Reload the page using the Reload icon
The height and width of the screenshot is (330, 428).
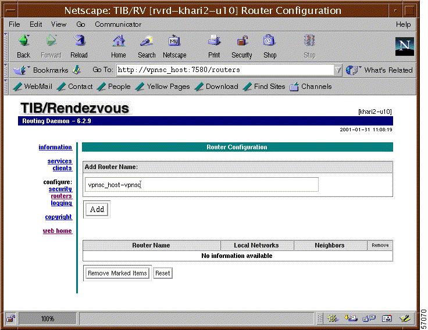pyautogui.click(x=79, y=41)
